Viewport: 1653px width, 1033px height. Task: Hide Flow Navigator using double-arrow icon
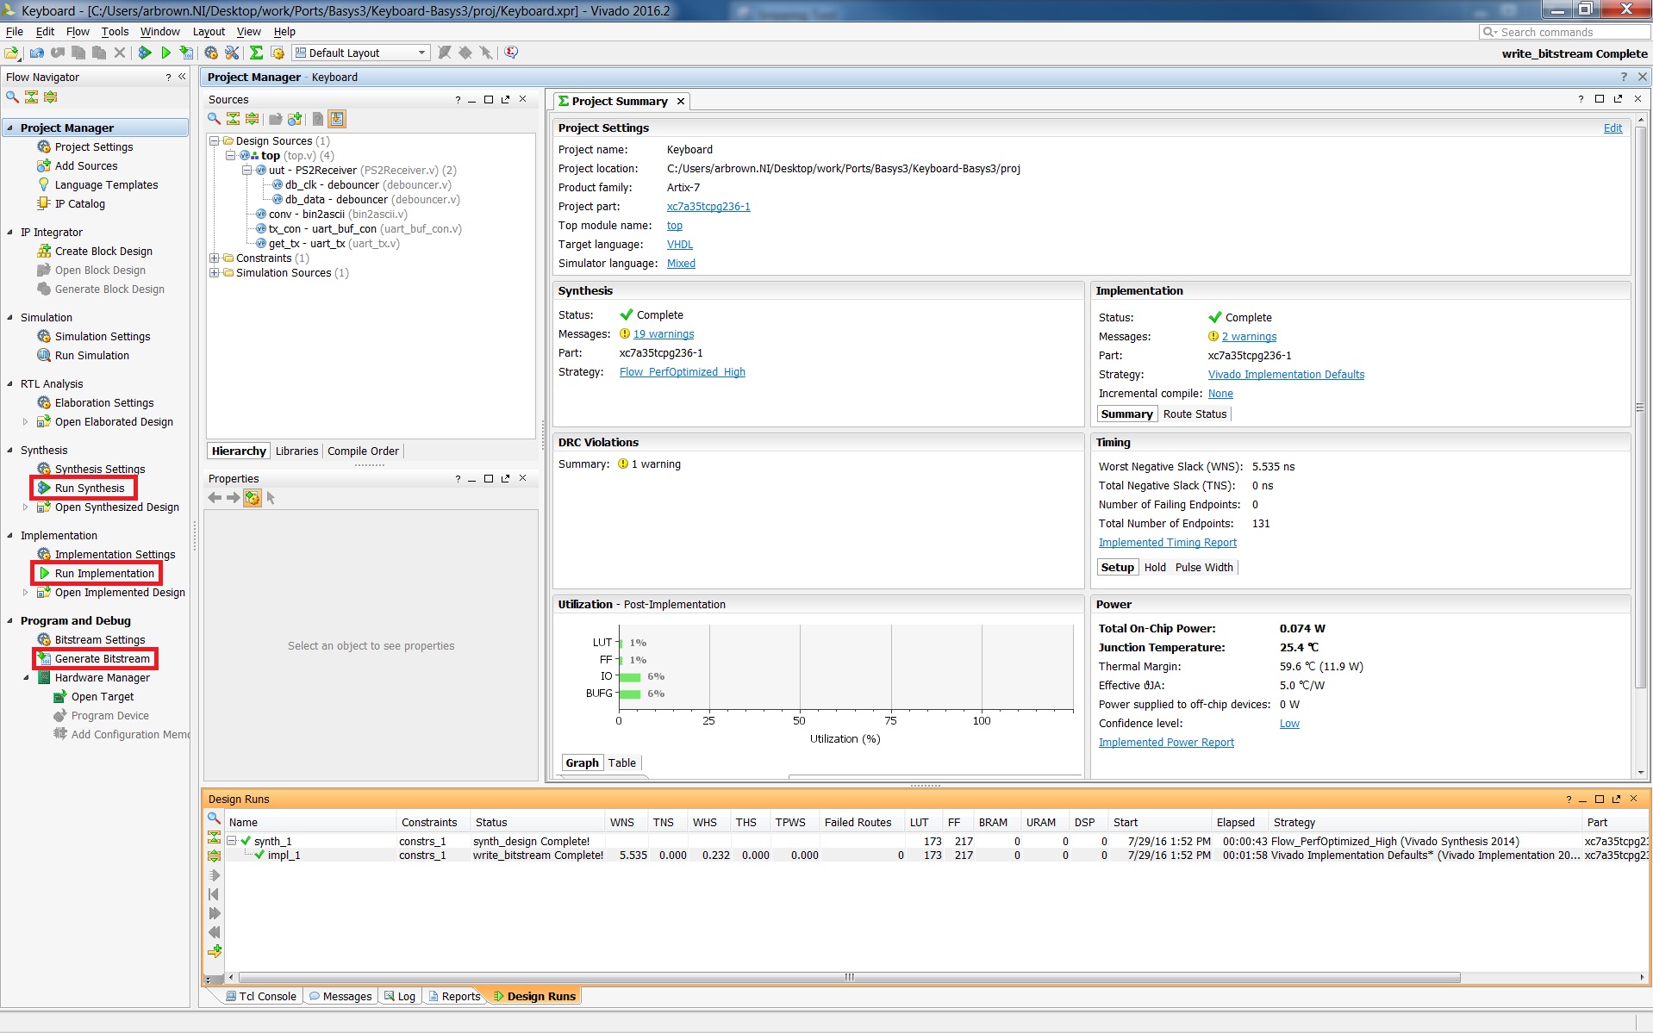[182, 77]
